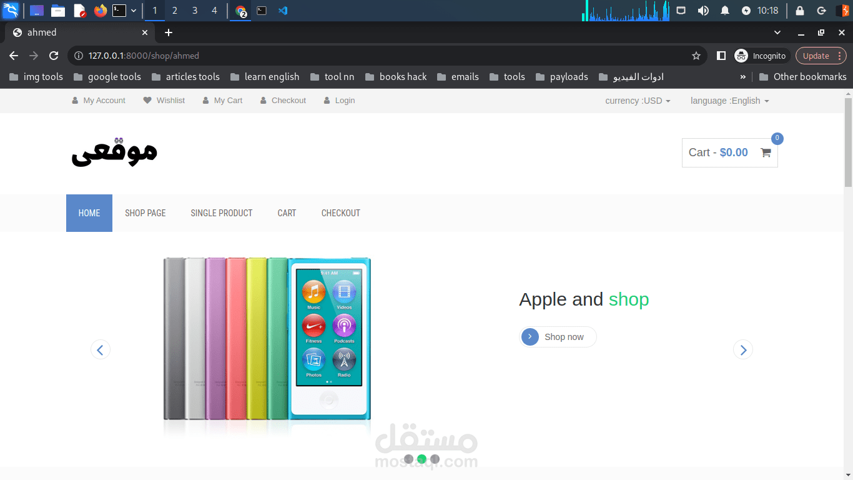This screenshot has height=480, width=853.
Task: Open the books hack bookmark folder
Action: (x=396, y=77)
